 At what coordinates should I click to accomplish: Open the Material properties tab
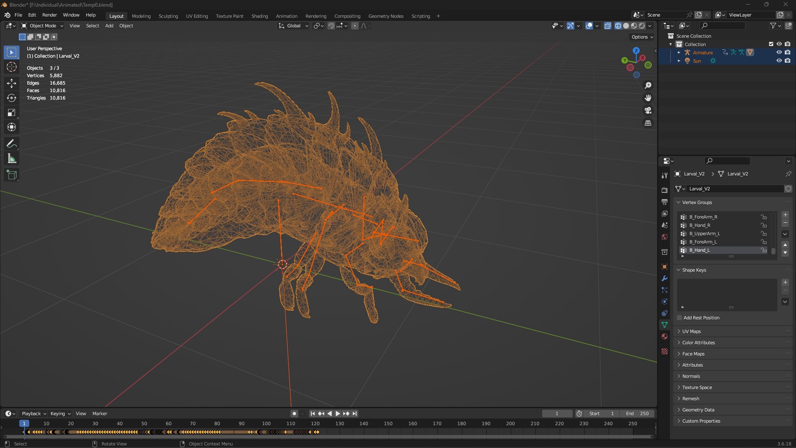tap(665, 336)
